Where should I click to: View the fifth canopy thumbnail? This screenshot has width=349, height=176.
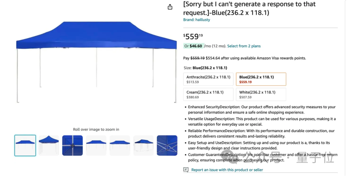(120, 145)
